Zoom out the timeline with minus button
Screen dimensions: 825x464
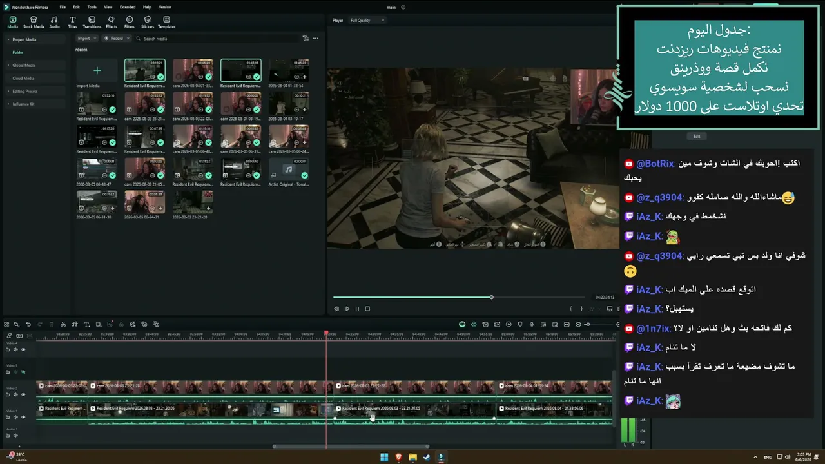[578, 324]
